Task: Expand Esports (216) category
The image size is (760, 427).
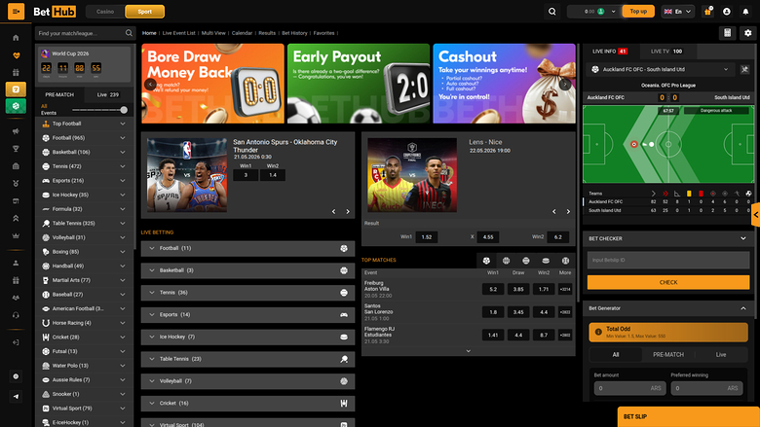Action: (x=84, y=180)
